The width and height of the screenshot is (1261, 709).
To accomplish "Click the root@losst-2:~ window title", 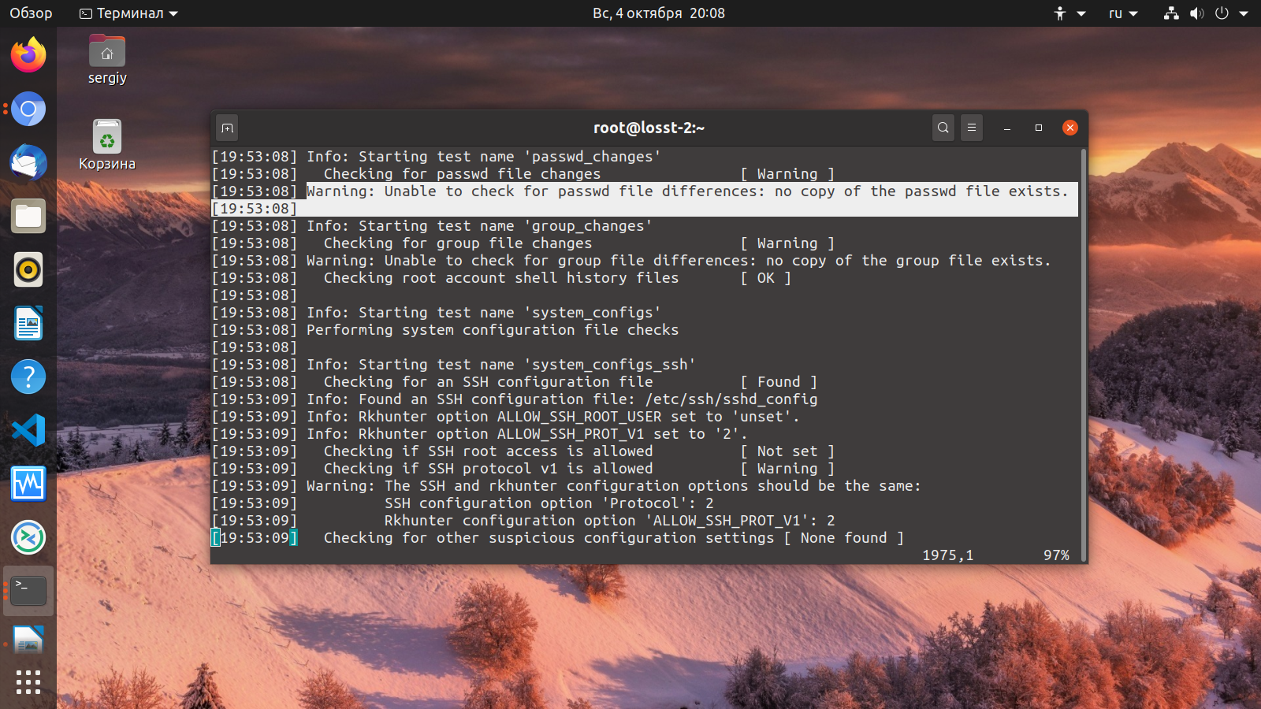I will (649, 128).
